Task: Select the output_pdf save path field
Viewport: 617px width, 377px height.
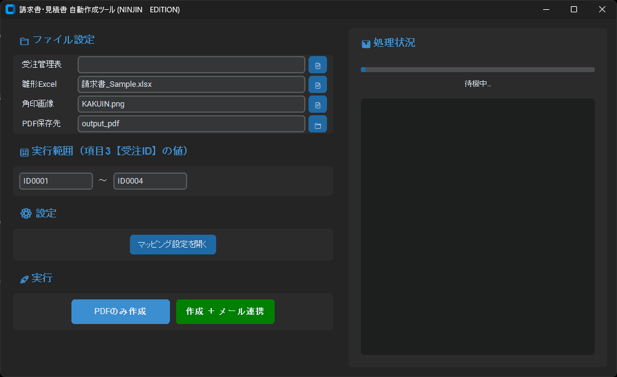Action: 192,124
